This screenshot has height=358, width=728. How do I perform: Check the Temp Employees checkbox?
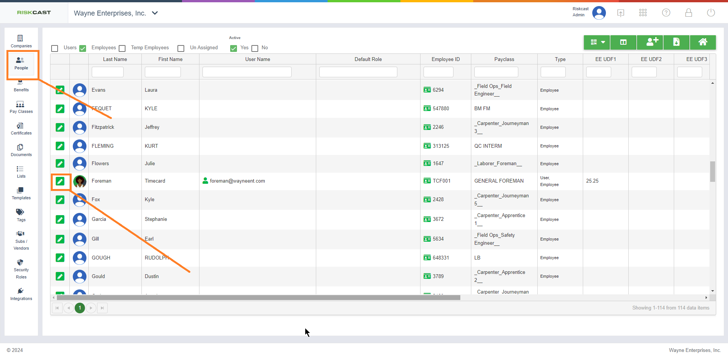coord(122,48)
